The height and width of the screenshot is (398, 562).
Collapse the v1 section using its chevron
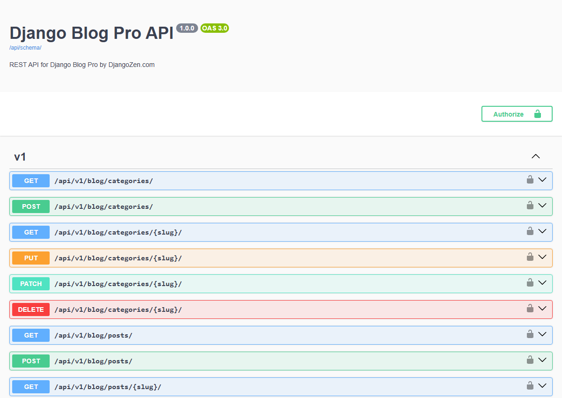[x=535, y=156]
